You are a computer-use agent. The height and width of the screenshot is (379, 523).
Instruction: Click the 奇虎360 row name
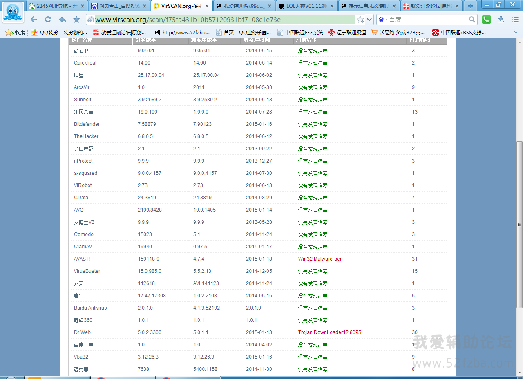83,320
